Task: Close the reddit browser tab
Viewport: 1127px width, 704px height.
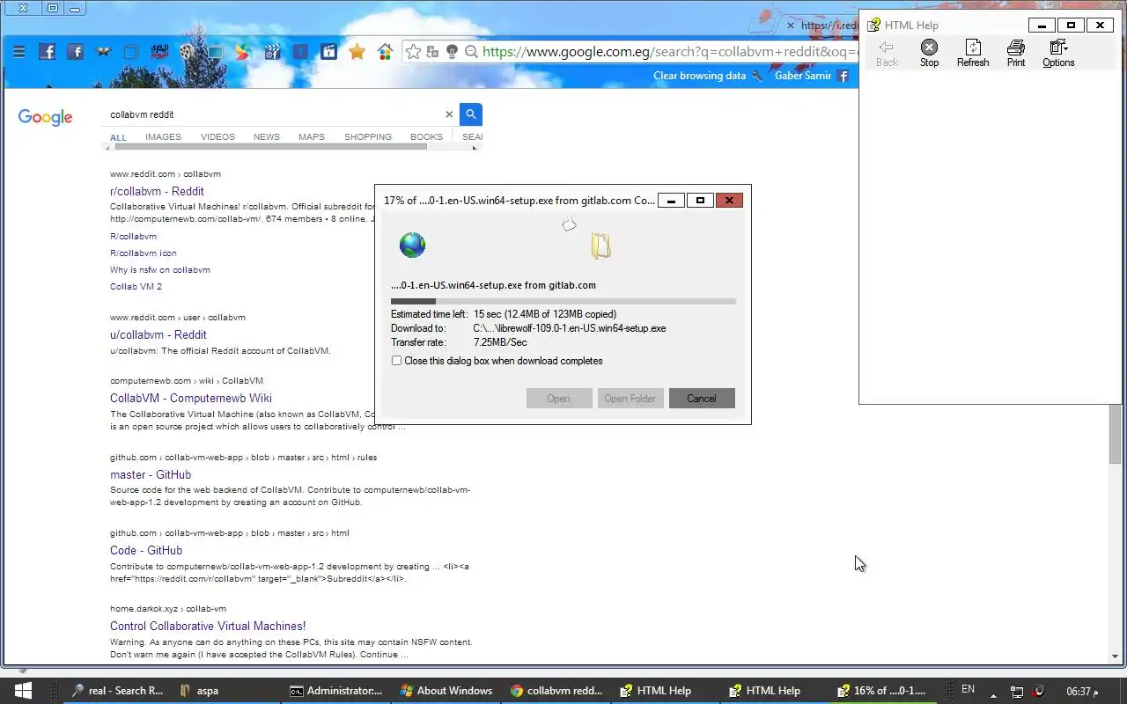Action: 790,26
